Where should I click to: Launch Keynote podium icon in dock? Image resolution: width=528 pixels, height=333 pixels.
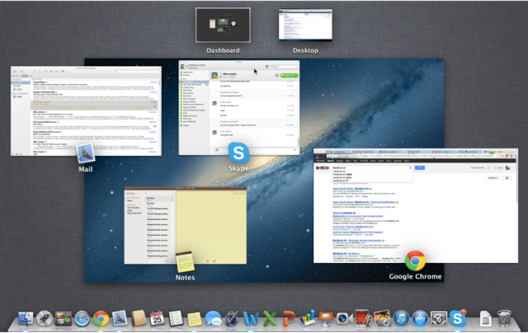tap(326, 318)
